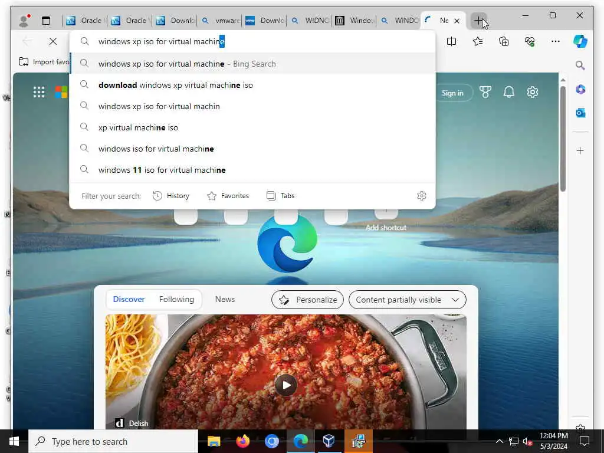This screenshot has width=604, height=453.
Task: Open the Edge profile icon
Action: [24, 21]
